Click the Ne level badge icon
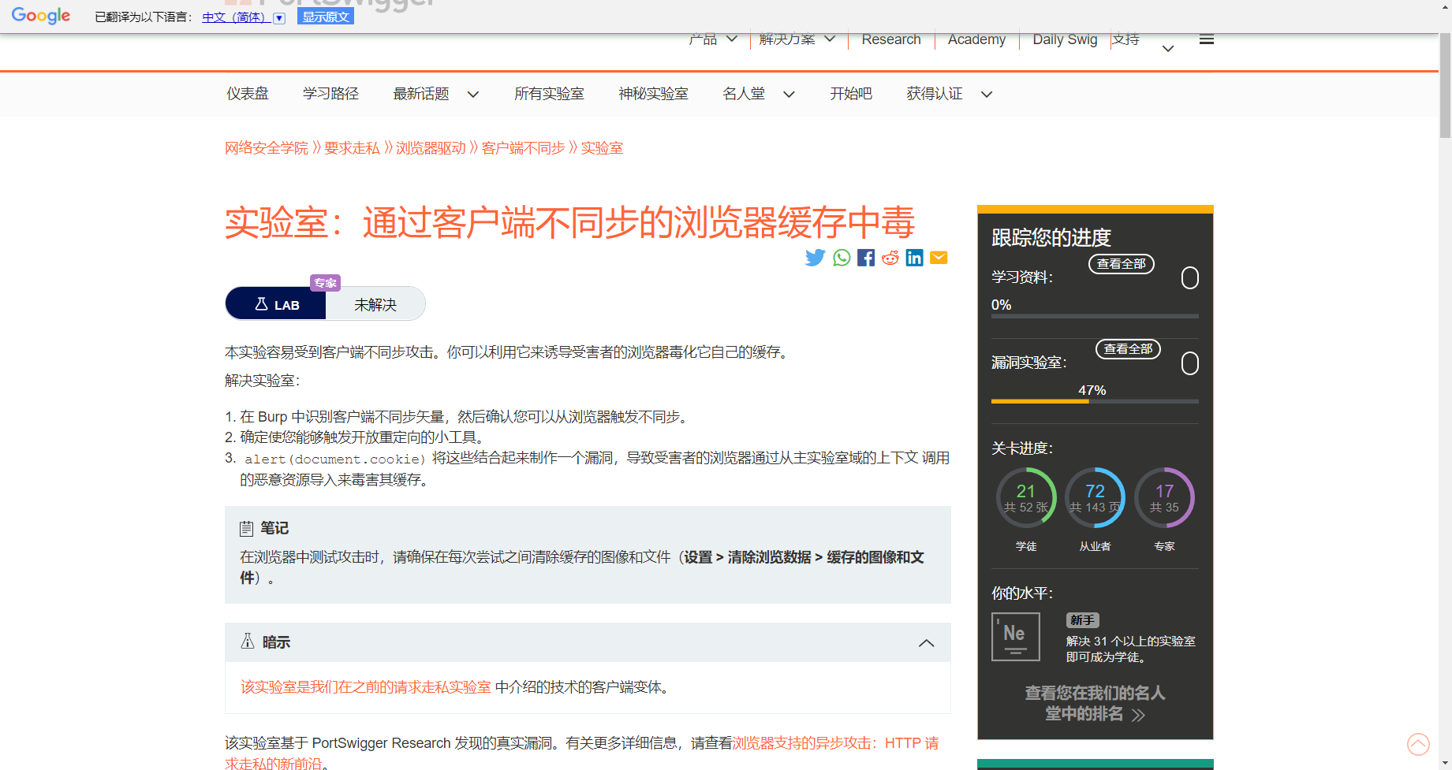Image resolution: width=1452 pixels, height=770 pixels. coord(1016,637)
